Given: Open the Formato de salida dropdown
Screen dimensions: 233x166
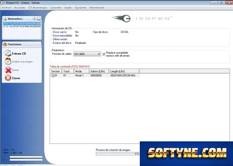Looking at the screenshot, I should 87,54.
